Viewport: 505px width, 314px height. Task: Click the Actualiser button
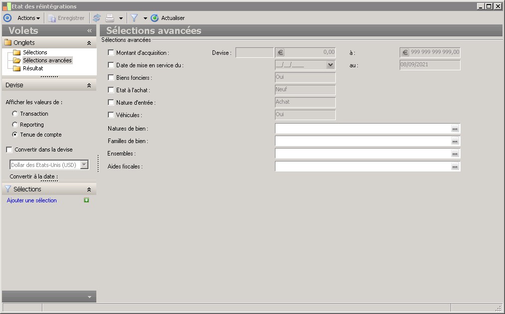168,18
